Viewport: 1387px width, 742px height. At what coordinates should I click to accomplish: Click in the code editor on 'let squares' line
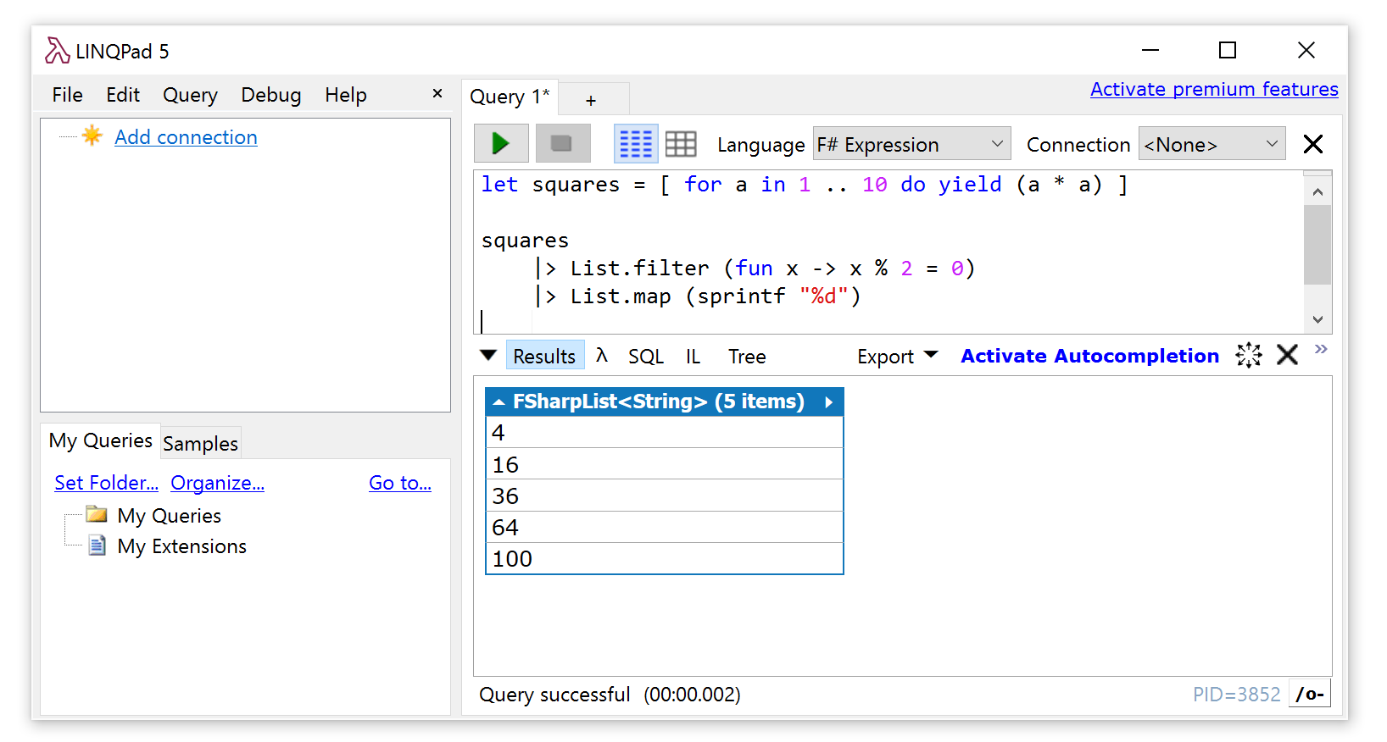[805, 185]
